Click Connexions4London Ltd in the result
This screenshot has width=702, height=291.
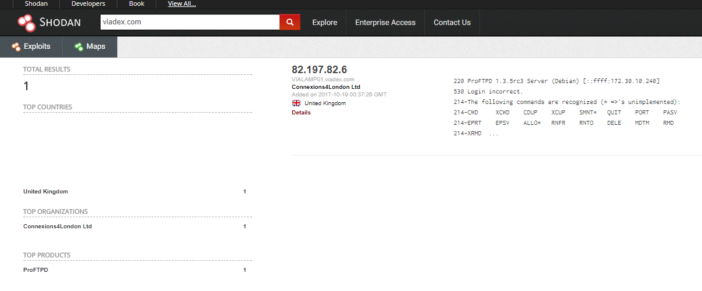(x=326, y=87)
